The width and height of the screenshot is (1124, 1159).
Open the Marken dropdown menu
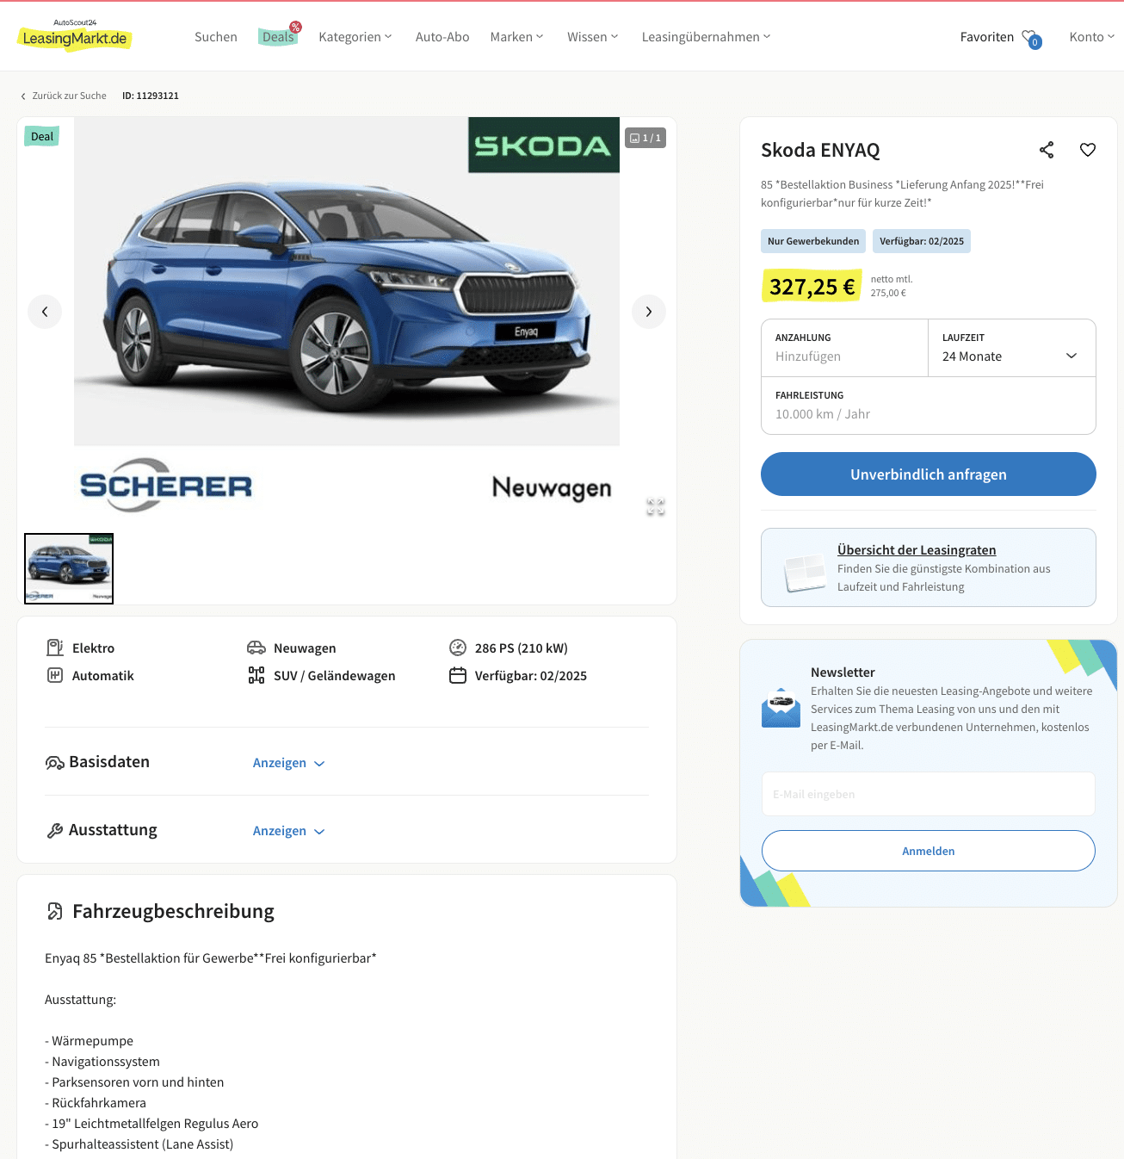click(517, 37)
